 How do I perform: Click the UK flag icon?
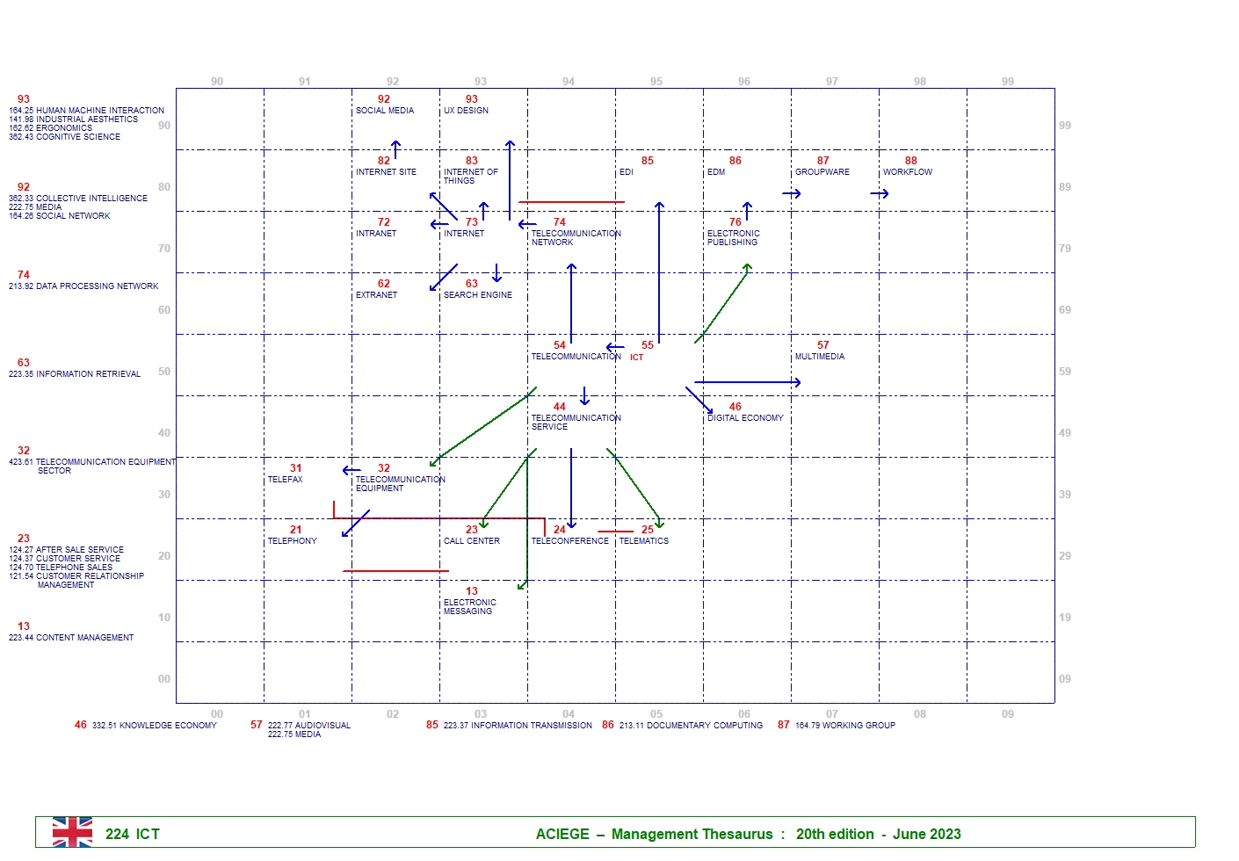coord(72,832)
